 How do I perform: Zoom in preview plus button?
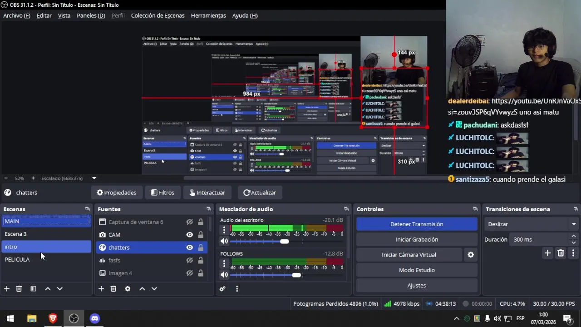point(33,178)
